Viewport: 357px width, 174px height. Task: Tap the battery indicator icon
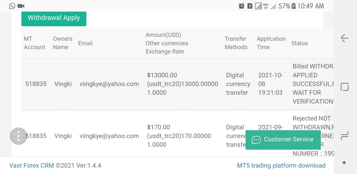pyautogui.click(x=294, y=6)
